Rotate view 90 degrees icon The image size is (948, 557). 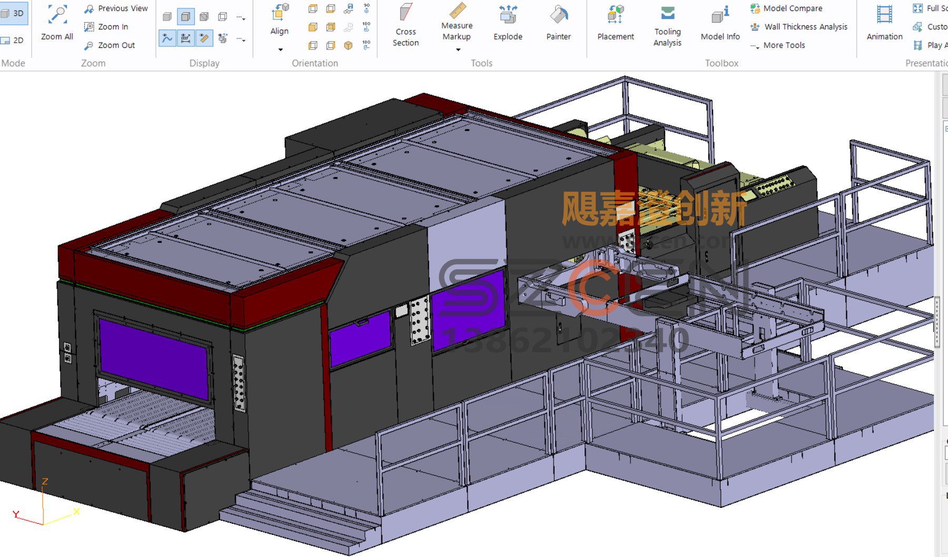(367, 8)
